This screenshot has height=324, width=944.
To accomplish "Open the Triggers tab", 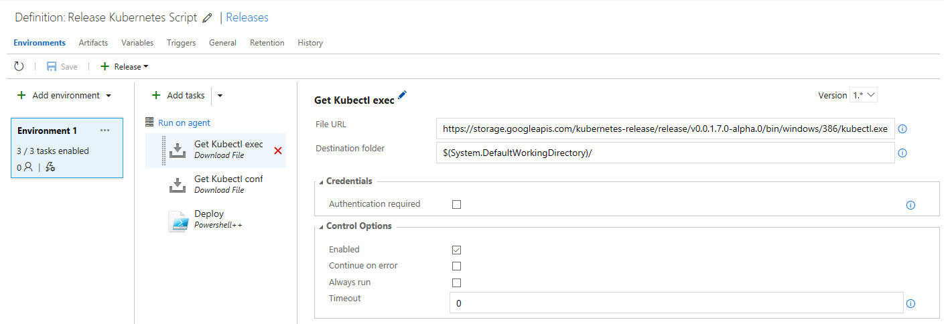I will click(x=181, y=43).
